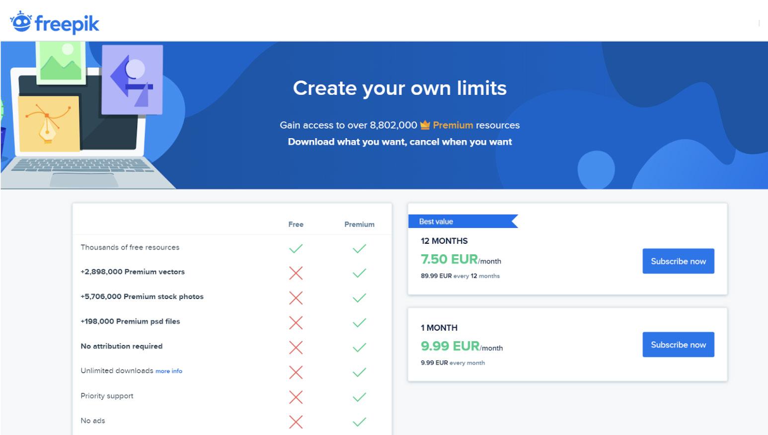This screenshot has width=768, height=435.
Task: Click the 'No ads' row label
Action: (x=93, y=421)
